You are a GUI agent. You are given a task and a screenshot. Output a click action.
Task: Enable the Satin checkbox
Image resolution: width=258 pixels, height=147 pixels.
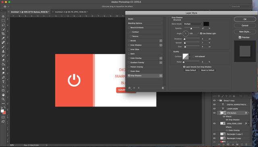click(129, 54)
